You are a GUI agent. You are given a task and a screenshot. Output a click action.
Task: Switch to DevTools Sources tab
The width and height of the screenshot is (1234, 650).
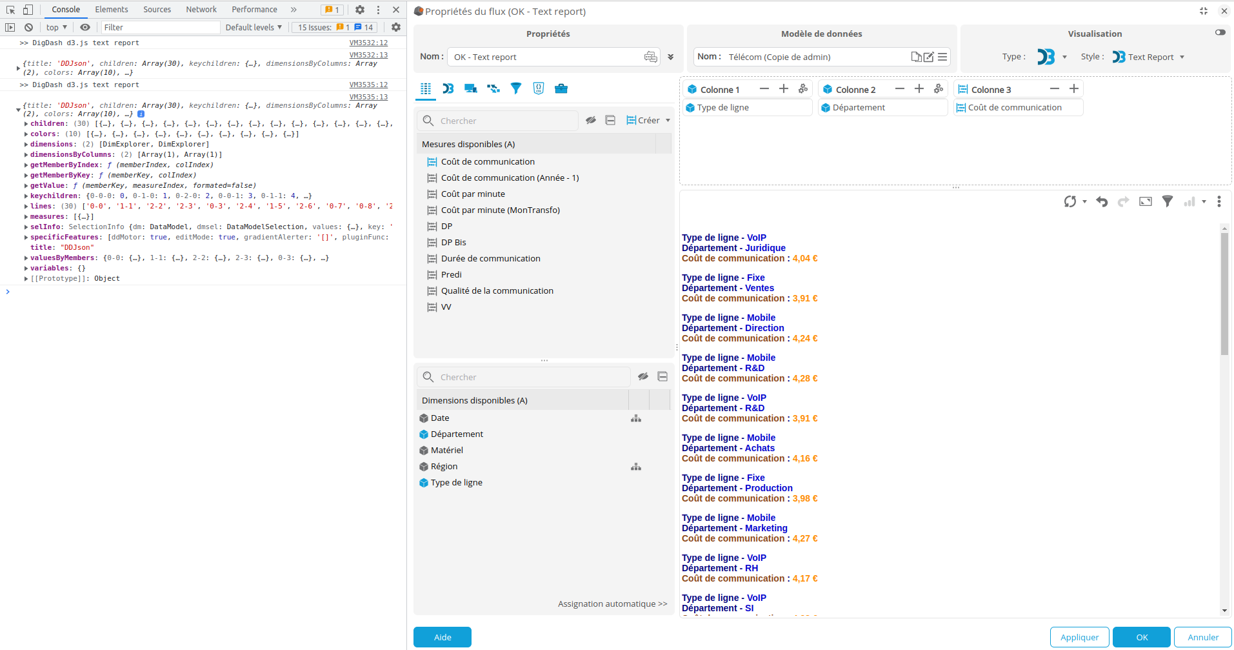tap(157, 9)
